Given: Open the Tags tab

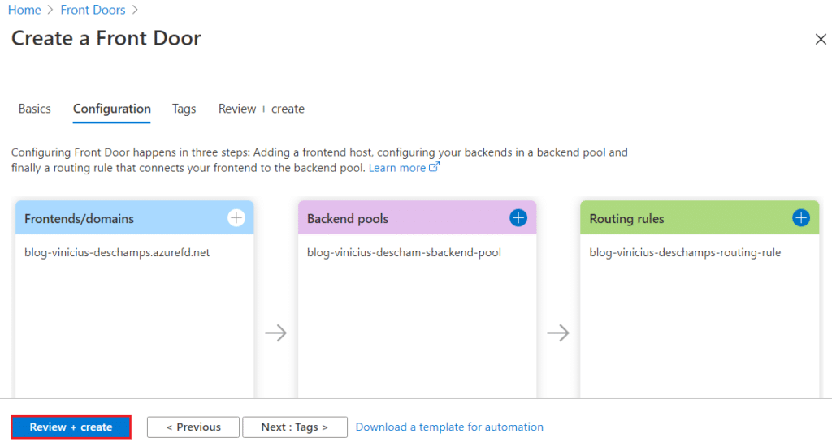Looking at the screenshot, I should point(184,109).
